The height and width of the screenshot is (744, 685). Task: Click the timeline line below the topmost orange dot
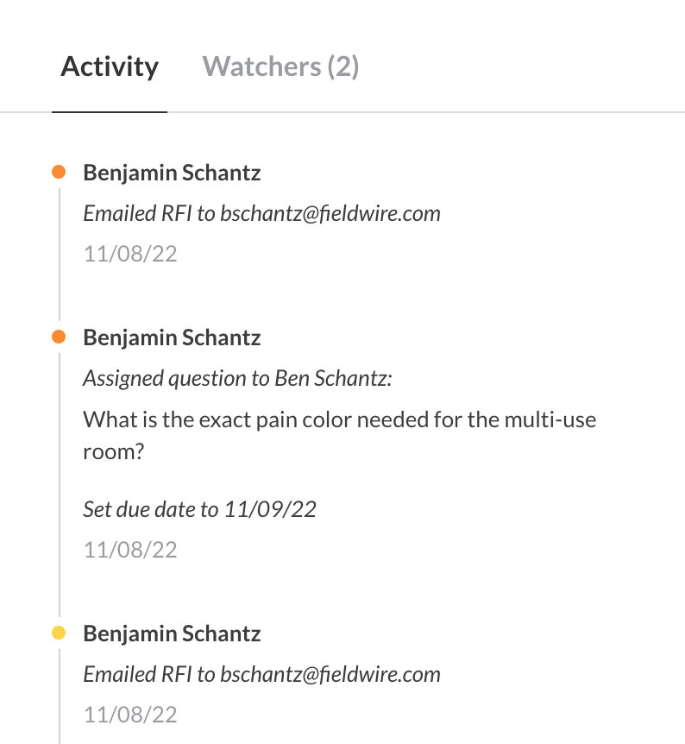click(x=59, y=250)
